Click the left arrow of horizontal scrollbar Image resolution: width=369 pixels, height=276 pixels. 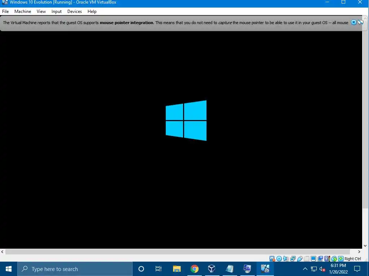tap(3, 252)
